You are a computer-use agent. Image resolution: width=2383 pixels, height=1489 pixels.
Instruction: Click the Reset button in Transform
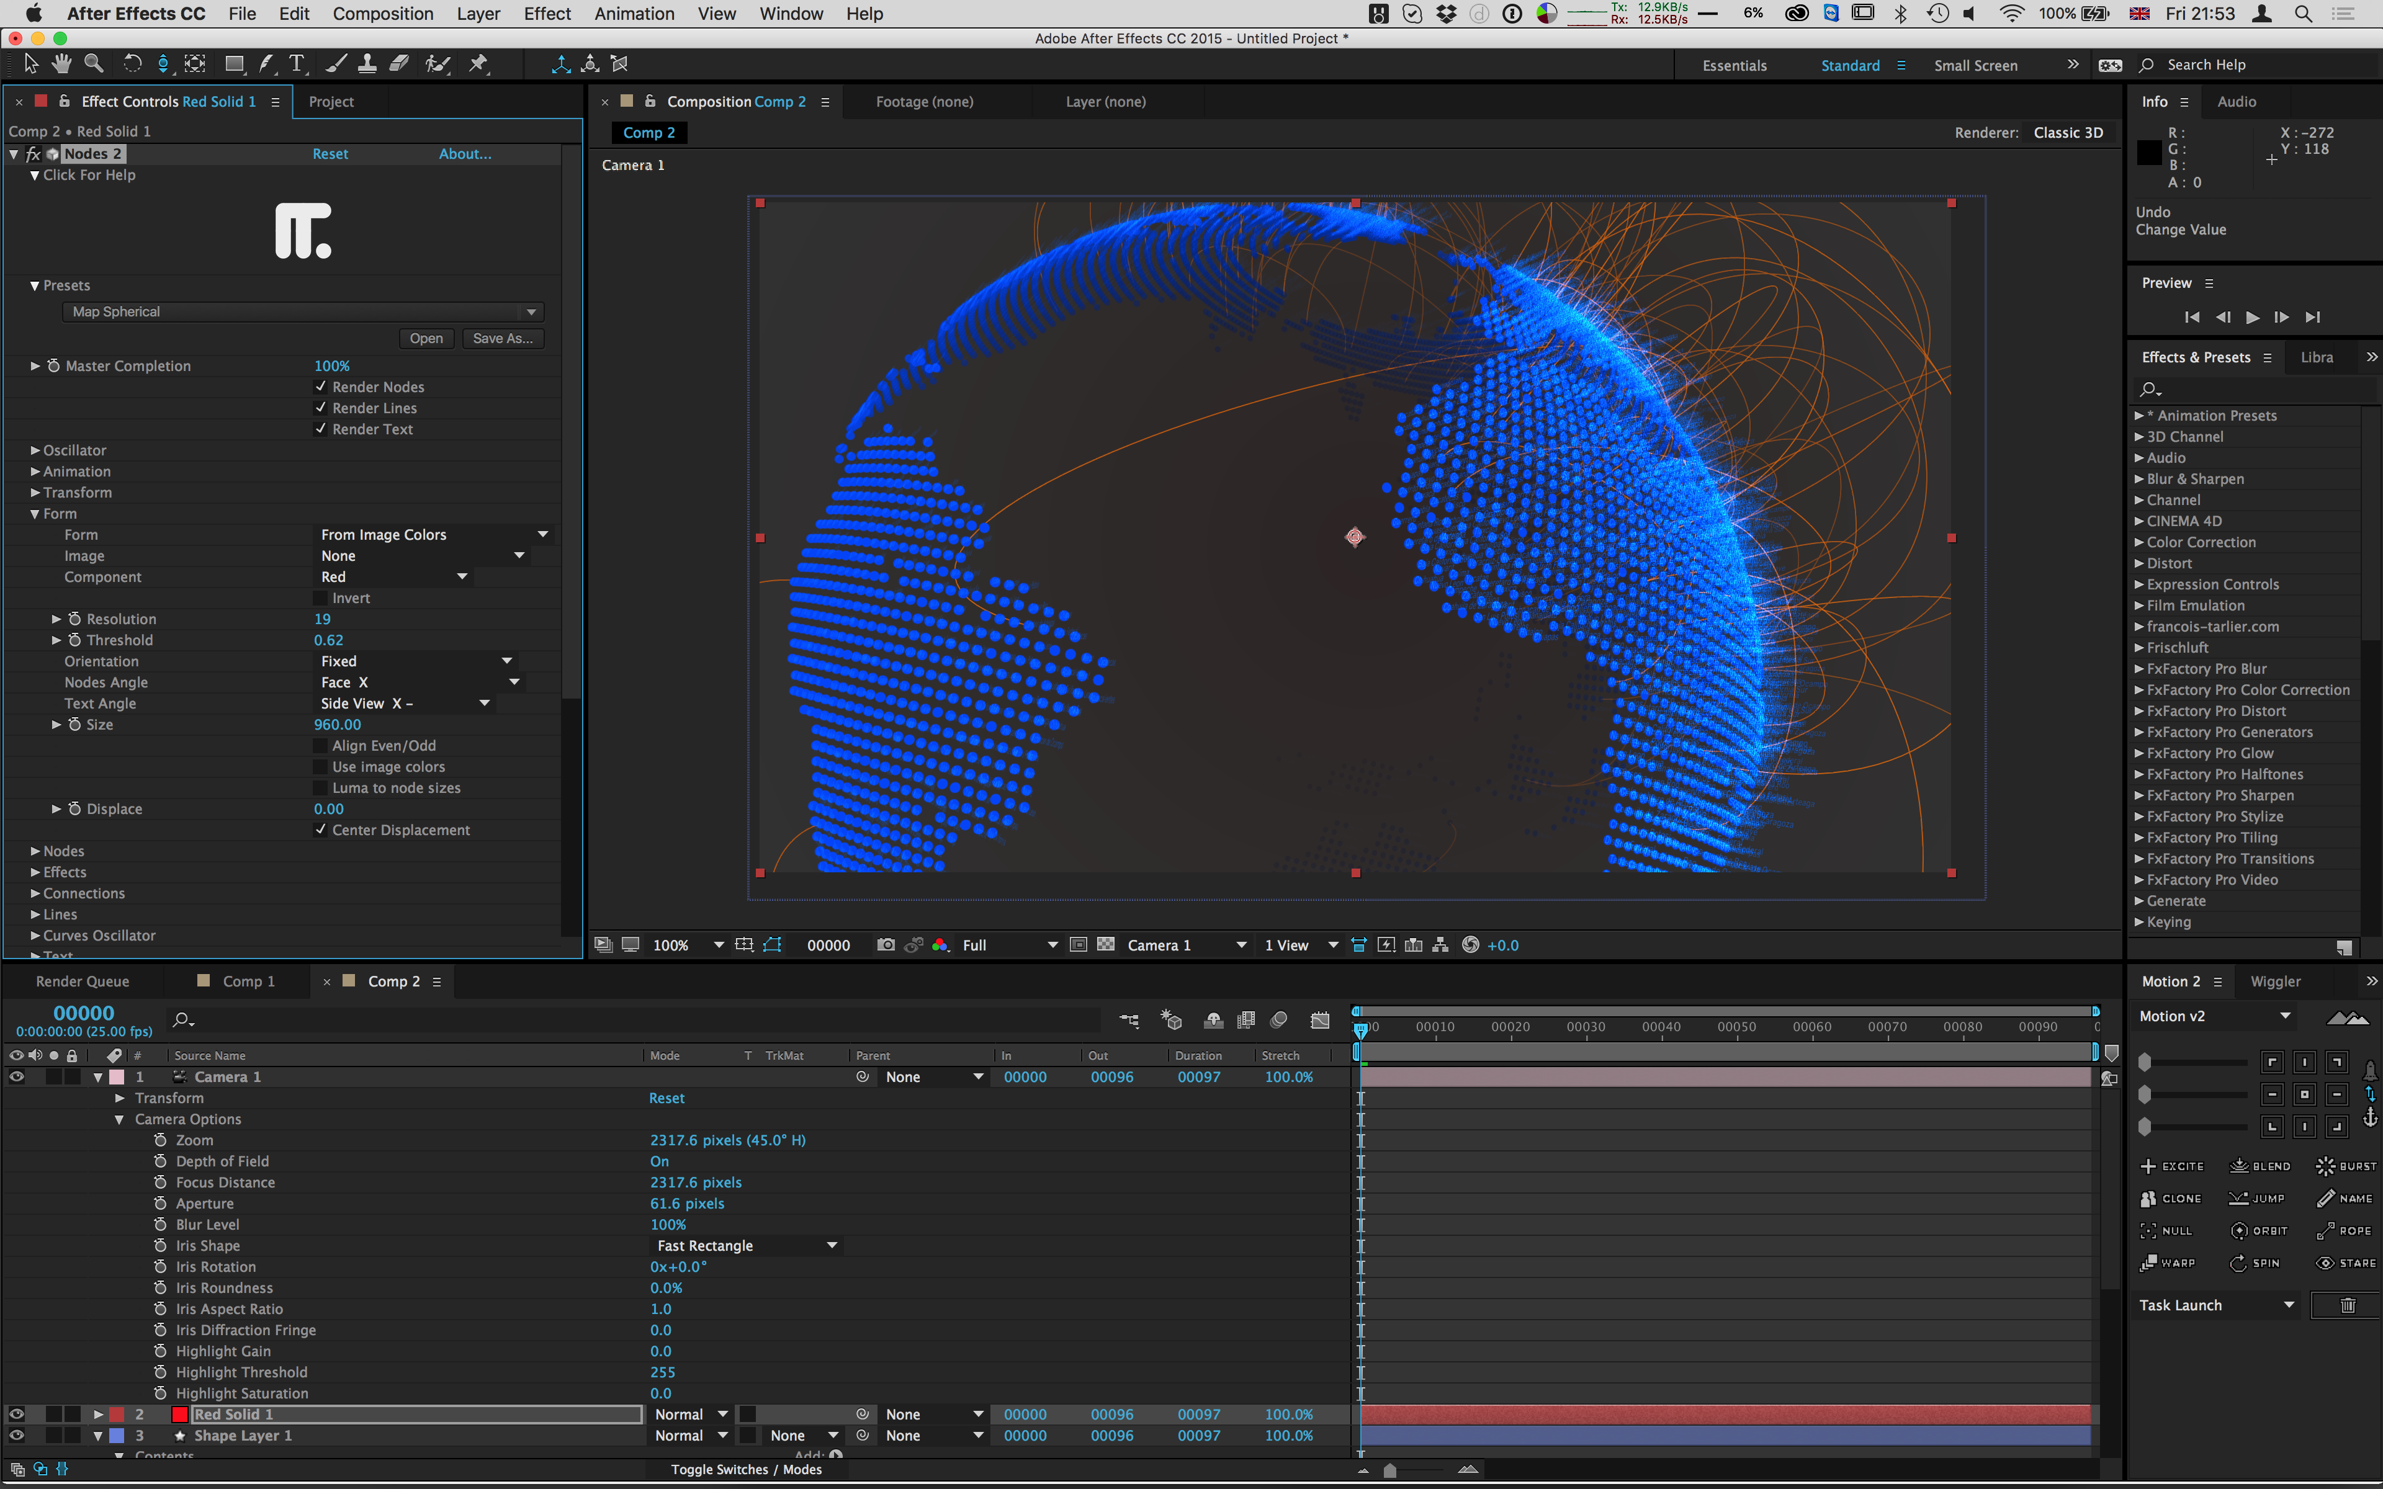(666, 1098)
